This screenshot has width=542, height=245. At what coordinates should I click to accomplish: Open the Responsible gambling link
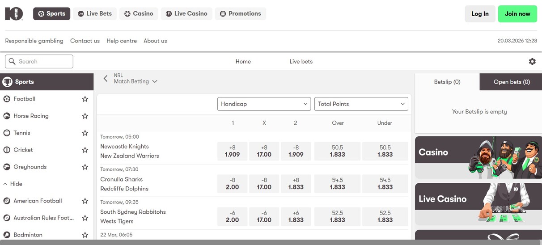point(34,41)
